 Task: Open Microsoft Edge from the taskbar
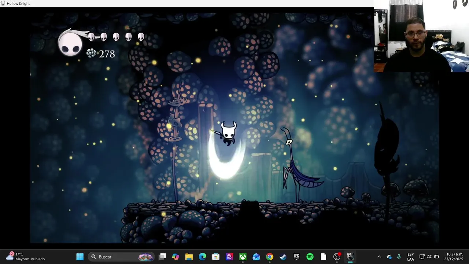click(x=203, y=257)
